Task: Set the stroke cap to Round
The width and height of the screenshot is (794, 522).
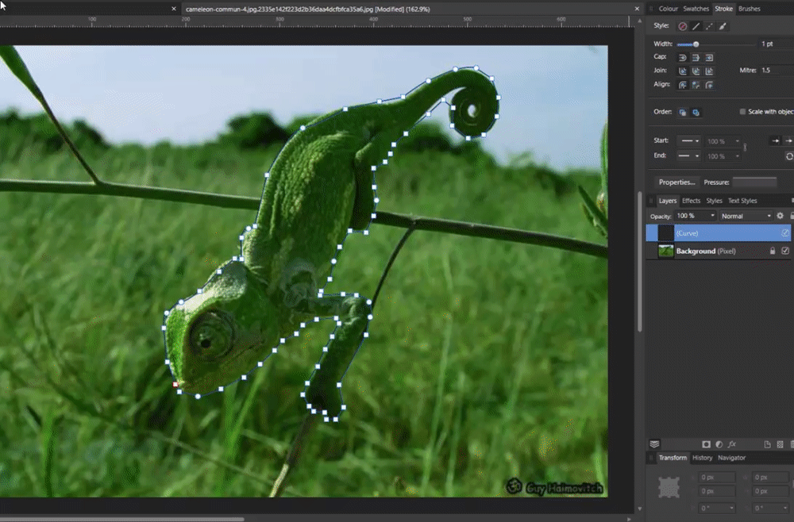Action: [682, 57]
